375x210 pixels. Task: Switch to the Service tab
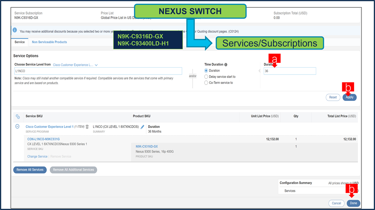(x=20, y=42)
